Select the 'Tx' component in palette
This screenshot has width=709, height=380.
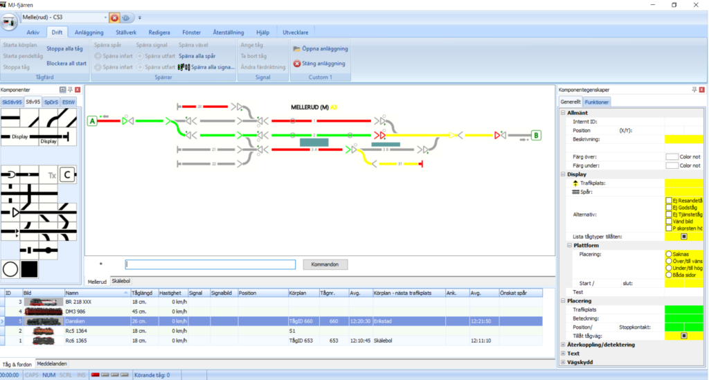click(51, 176)
